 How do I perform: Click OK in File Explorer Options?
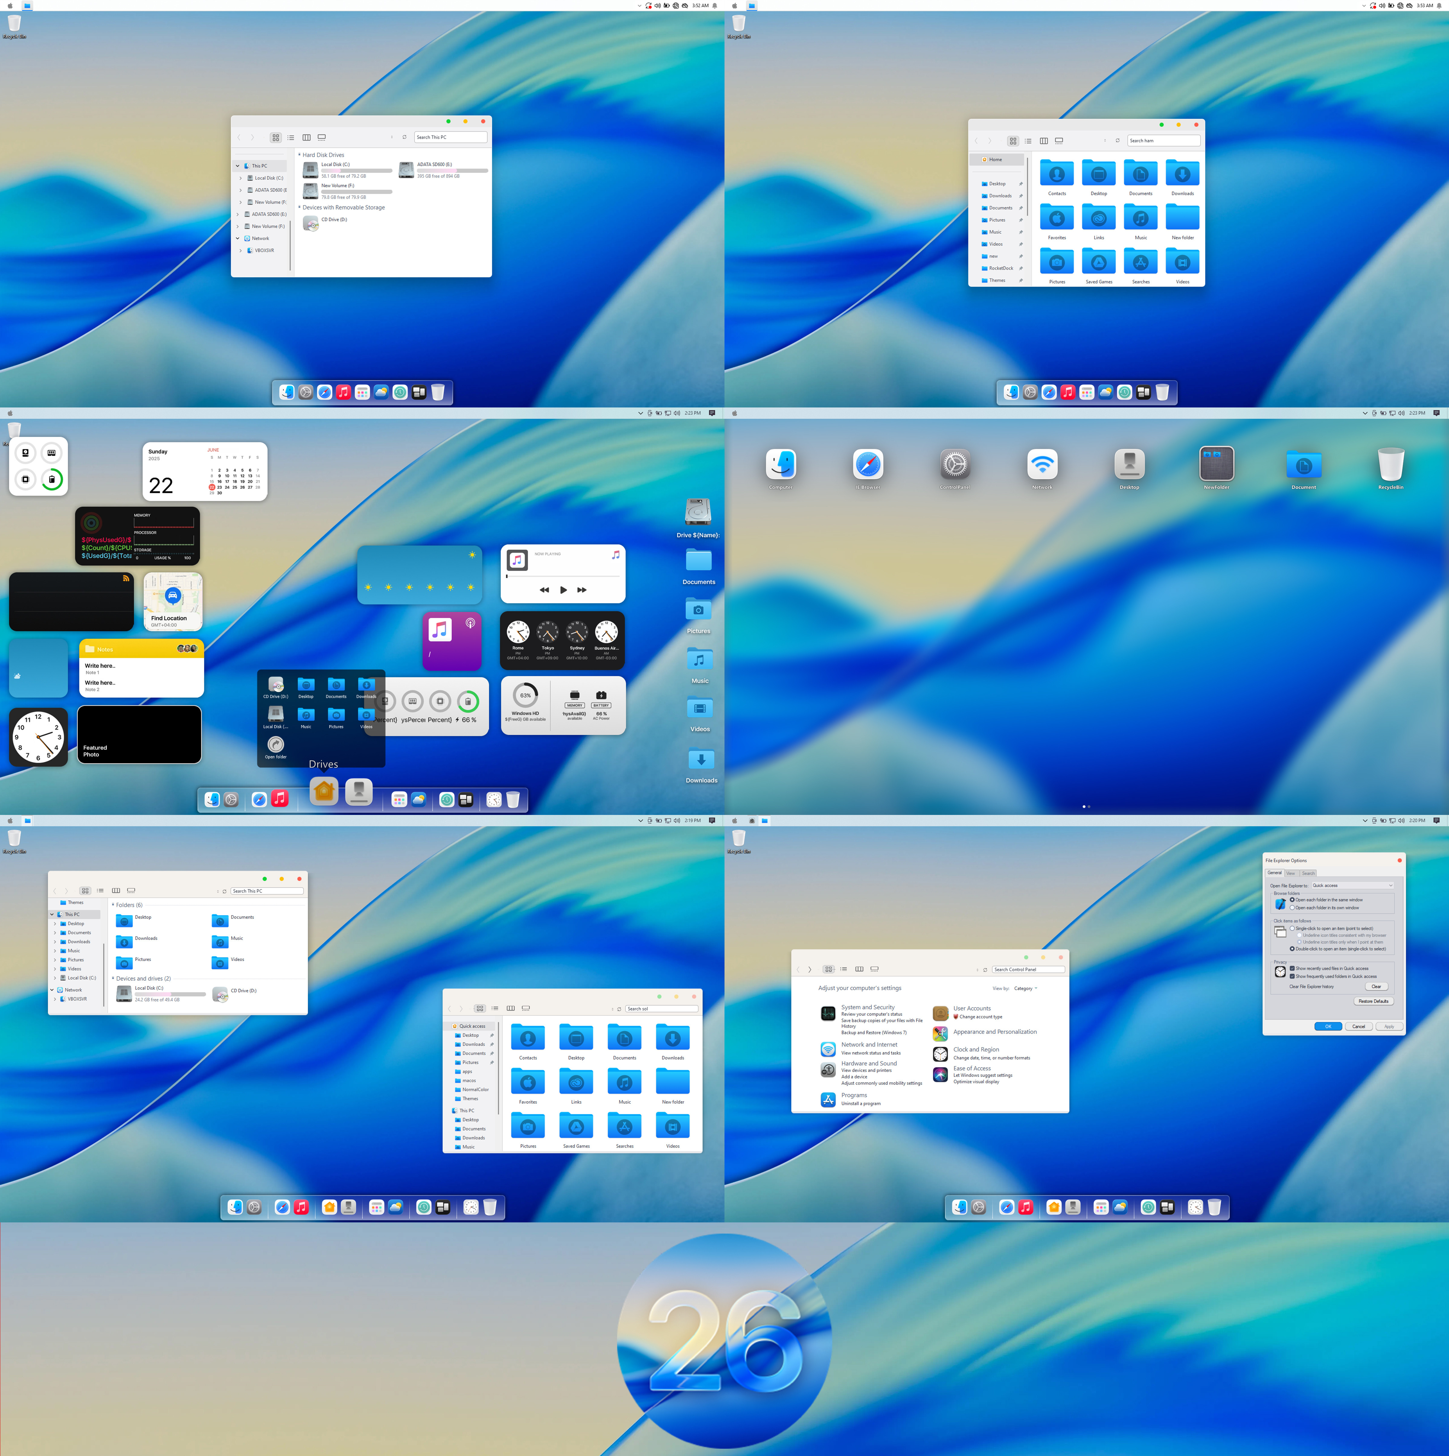(x=1328, y=1027)
